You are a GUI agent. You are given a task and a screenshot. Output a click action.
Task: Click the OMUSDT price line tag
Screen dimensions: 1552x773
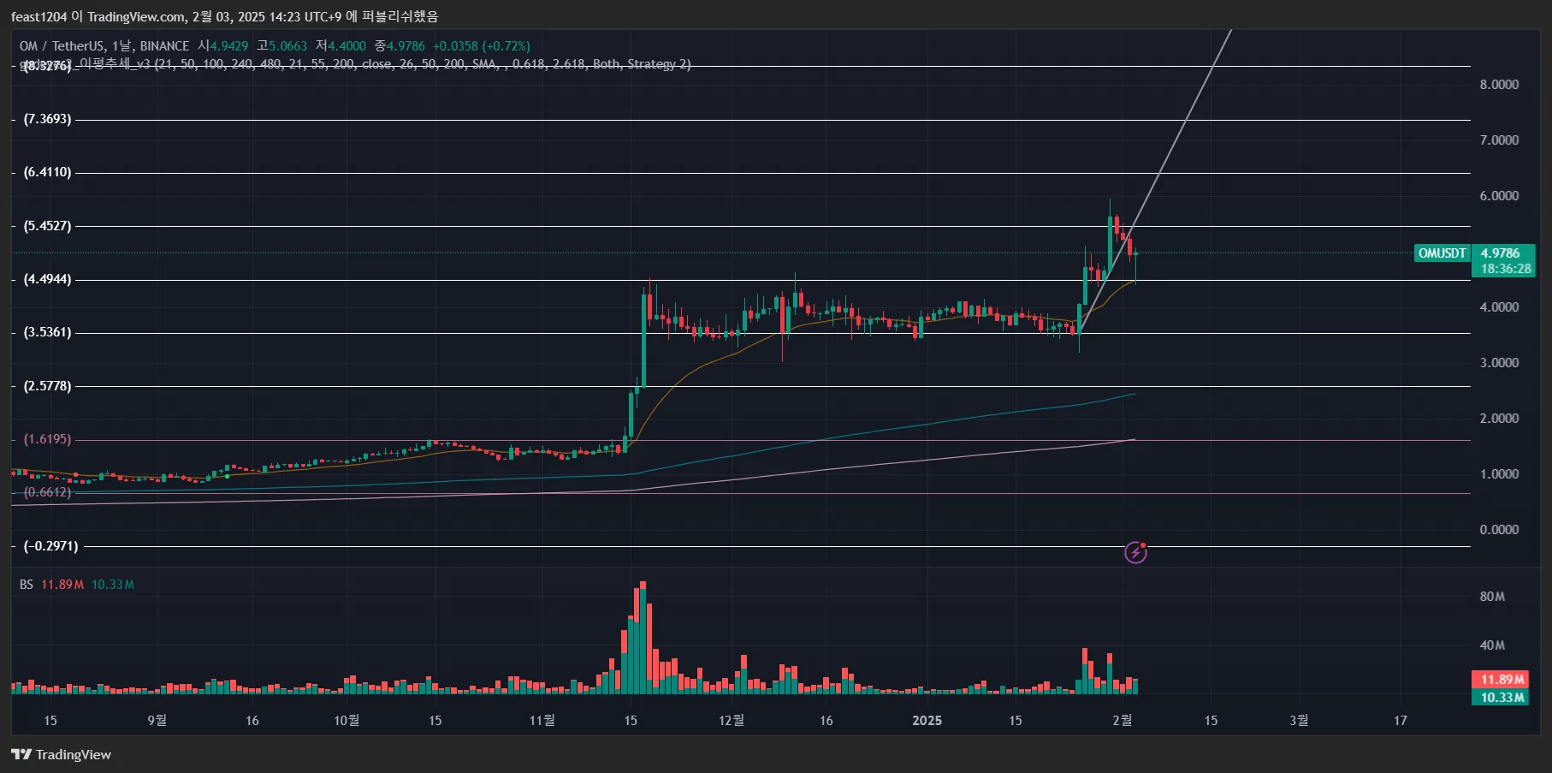(x=1442, y=253)
